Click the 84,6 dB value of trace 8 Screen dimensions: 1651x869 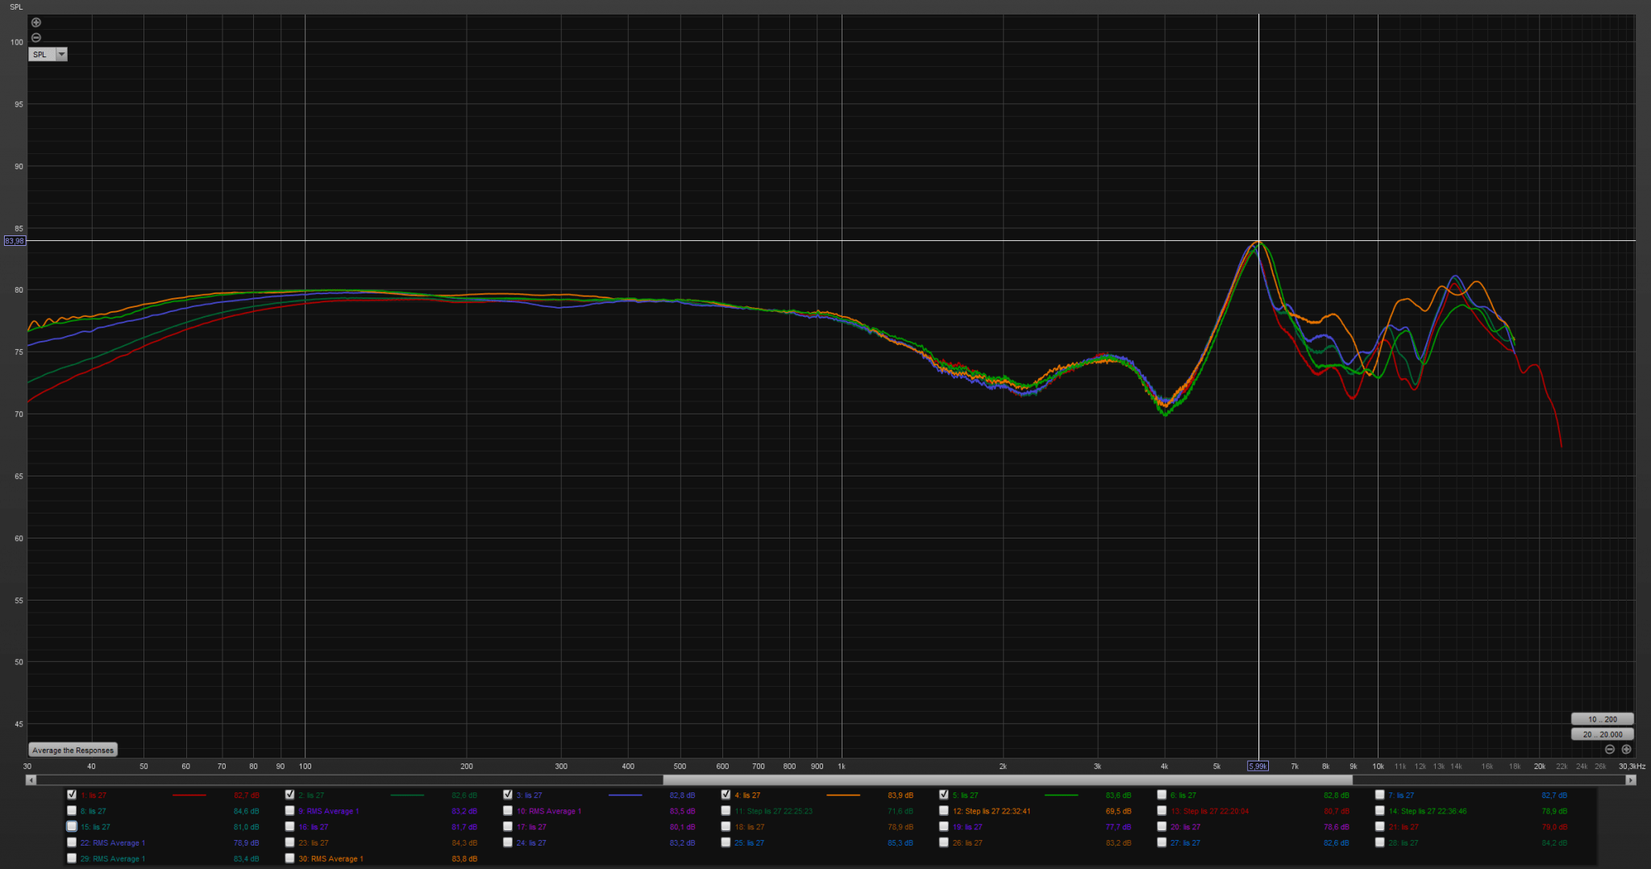point(247,811)
